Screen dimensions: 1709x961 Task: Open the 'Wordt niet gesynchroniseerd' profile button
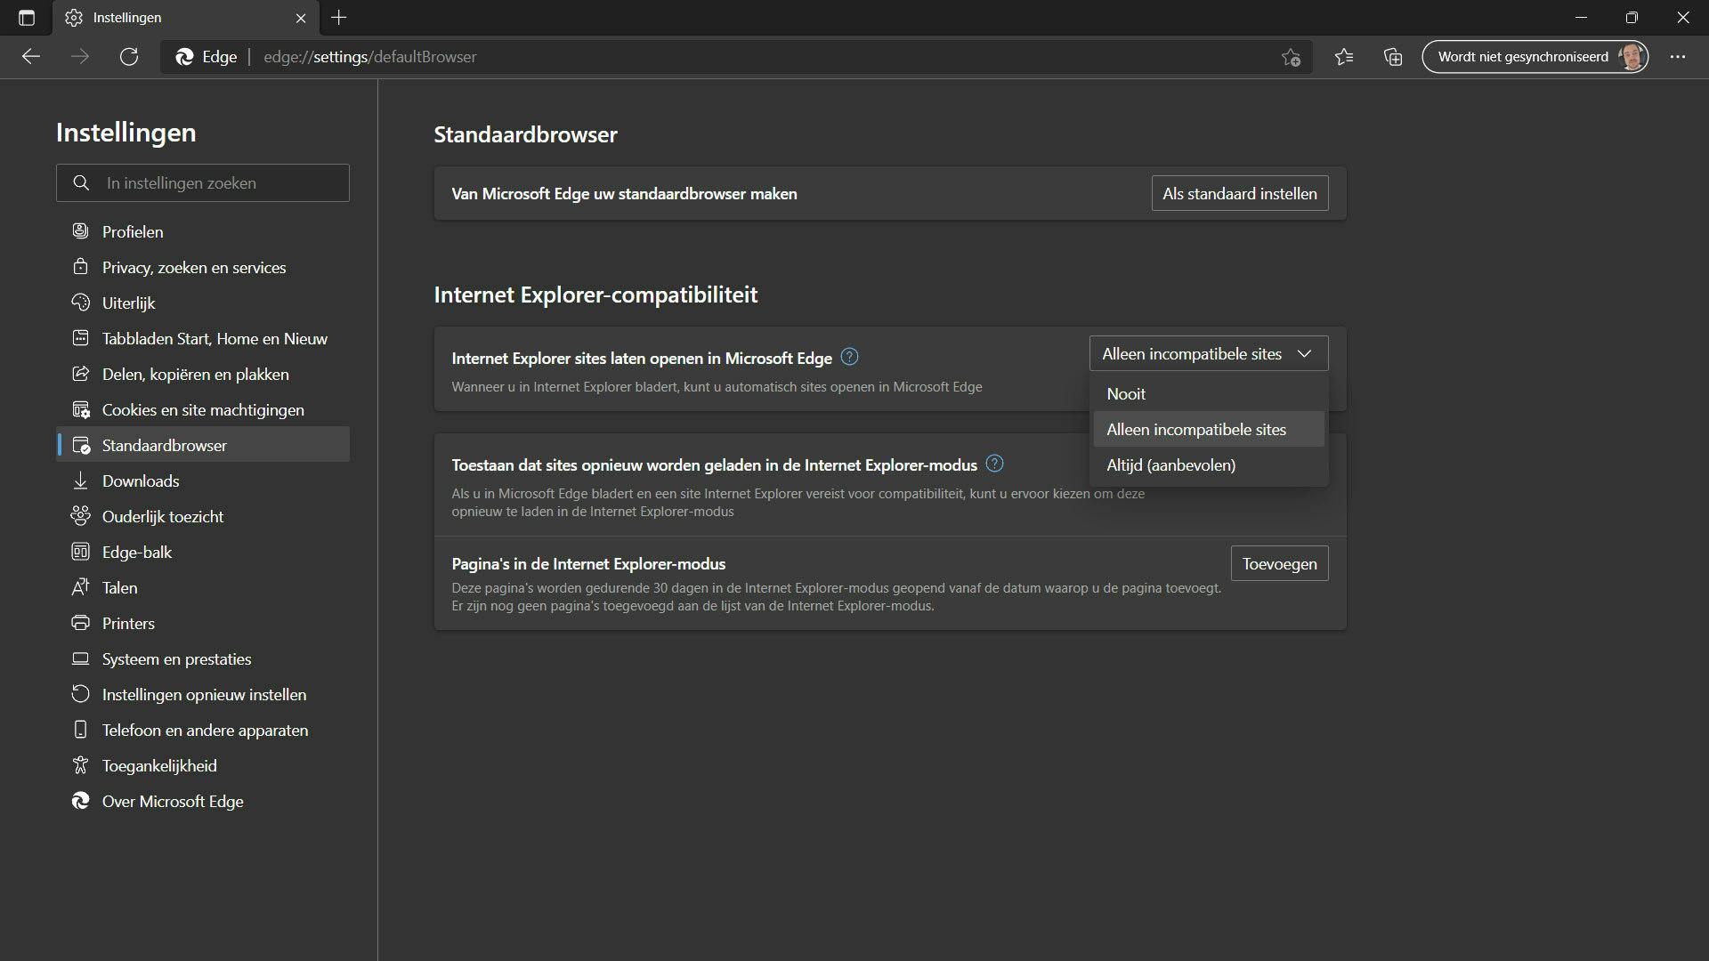pyautogui.click(x=1535, y=57)
